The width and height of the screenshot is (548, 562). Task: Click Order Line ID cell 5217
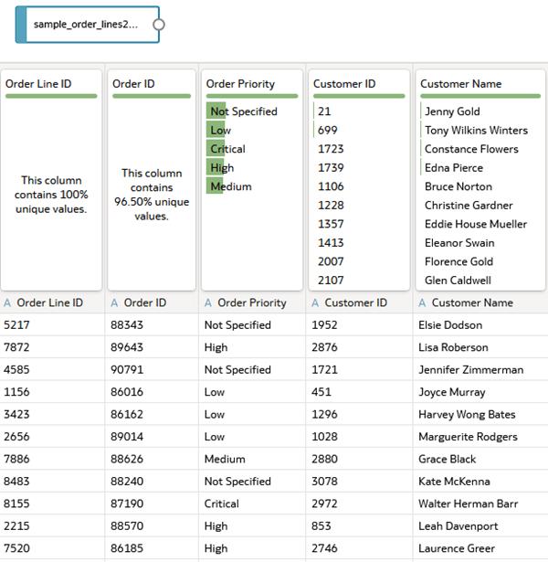click(x=52, y=325)
